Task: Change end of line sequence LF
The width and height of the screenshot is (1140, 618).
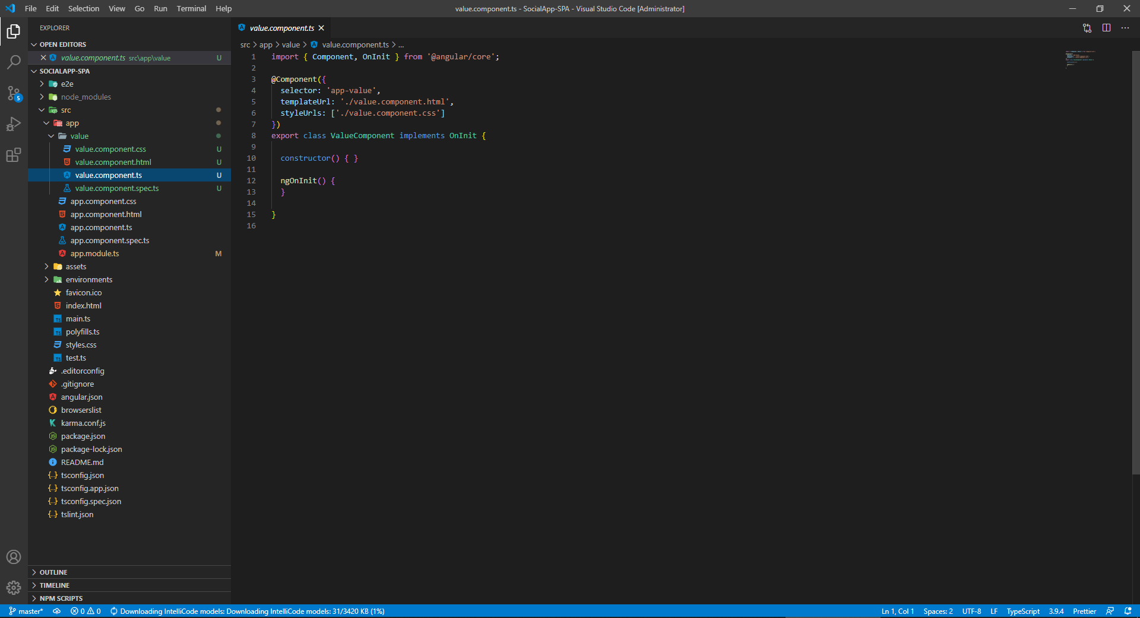Action: pyautogui.click(x=994, y=611)
